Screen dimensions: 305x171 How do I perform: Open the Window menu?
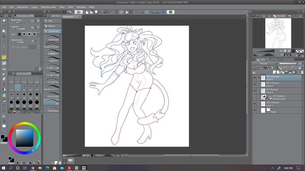point(81,7)
